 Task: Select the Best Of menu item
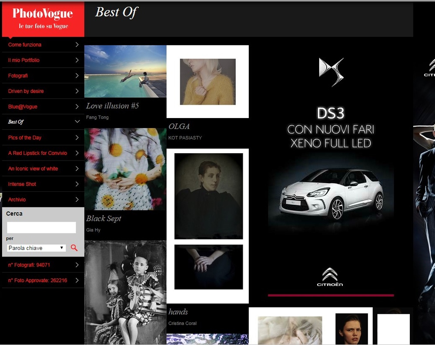(x=16, y=122)
